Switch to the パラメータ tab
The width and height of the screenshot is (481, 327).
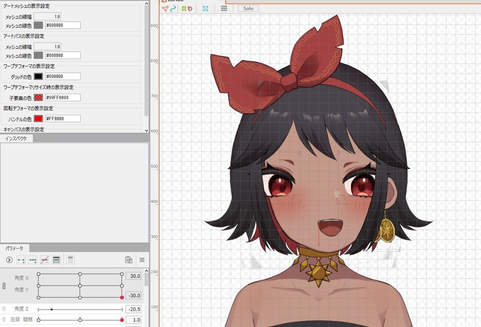pos(14,248)
